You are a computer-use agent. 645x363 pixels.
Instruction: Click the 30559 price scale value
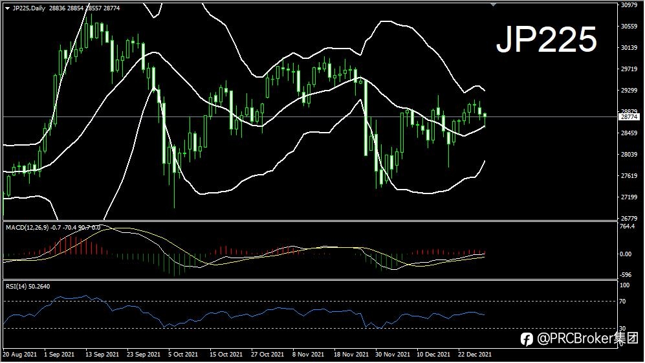[629, 27]
